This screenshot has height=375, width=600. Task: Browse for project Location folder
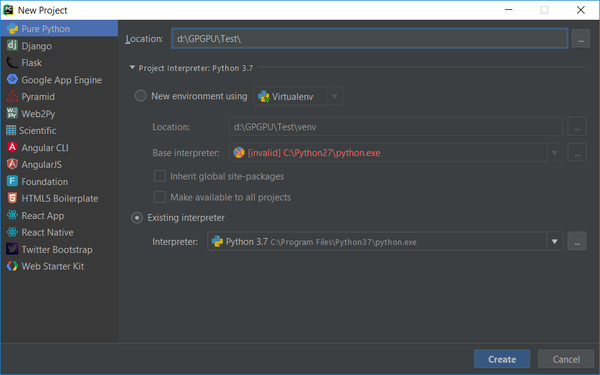tap(581, 39)
